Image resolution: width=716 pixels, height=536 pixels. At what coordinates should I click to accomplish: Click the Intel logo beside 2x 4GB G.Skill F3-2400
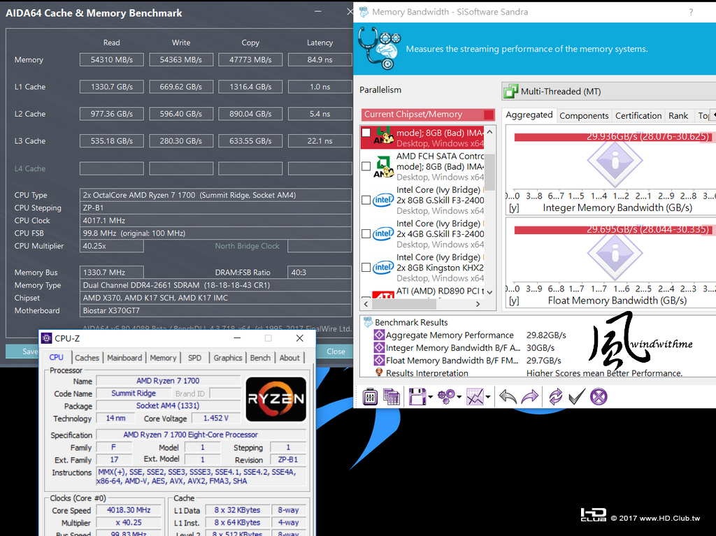point(383,234)
